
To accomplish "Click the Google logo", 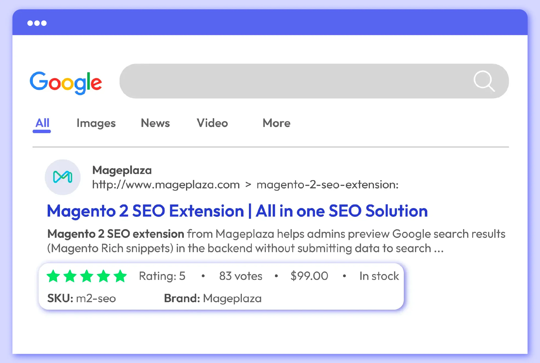I will (x=66, y=82).
